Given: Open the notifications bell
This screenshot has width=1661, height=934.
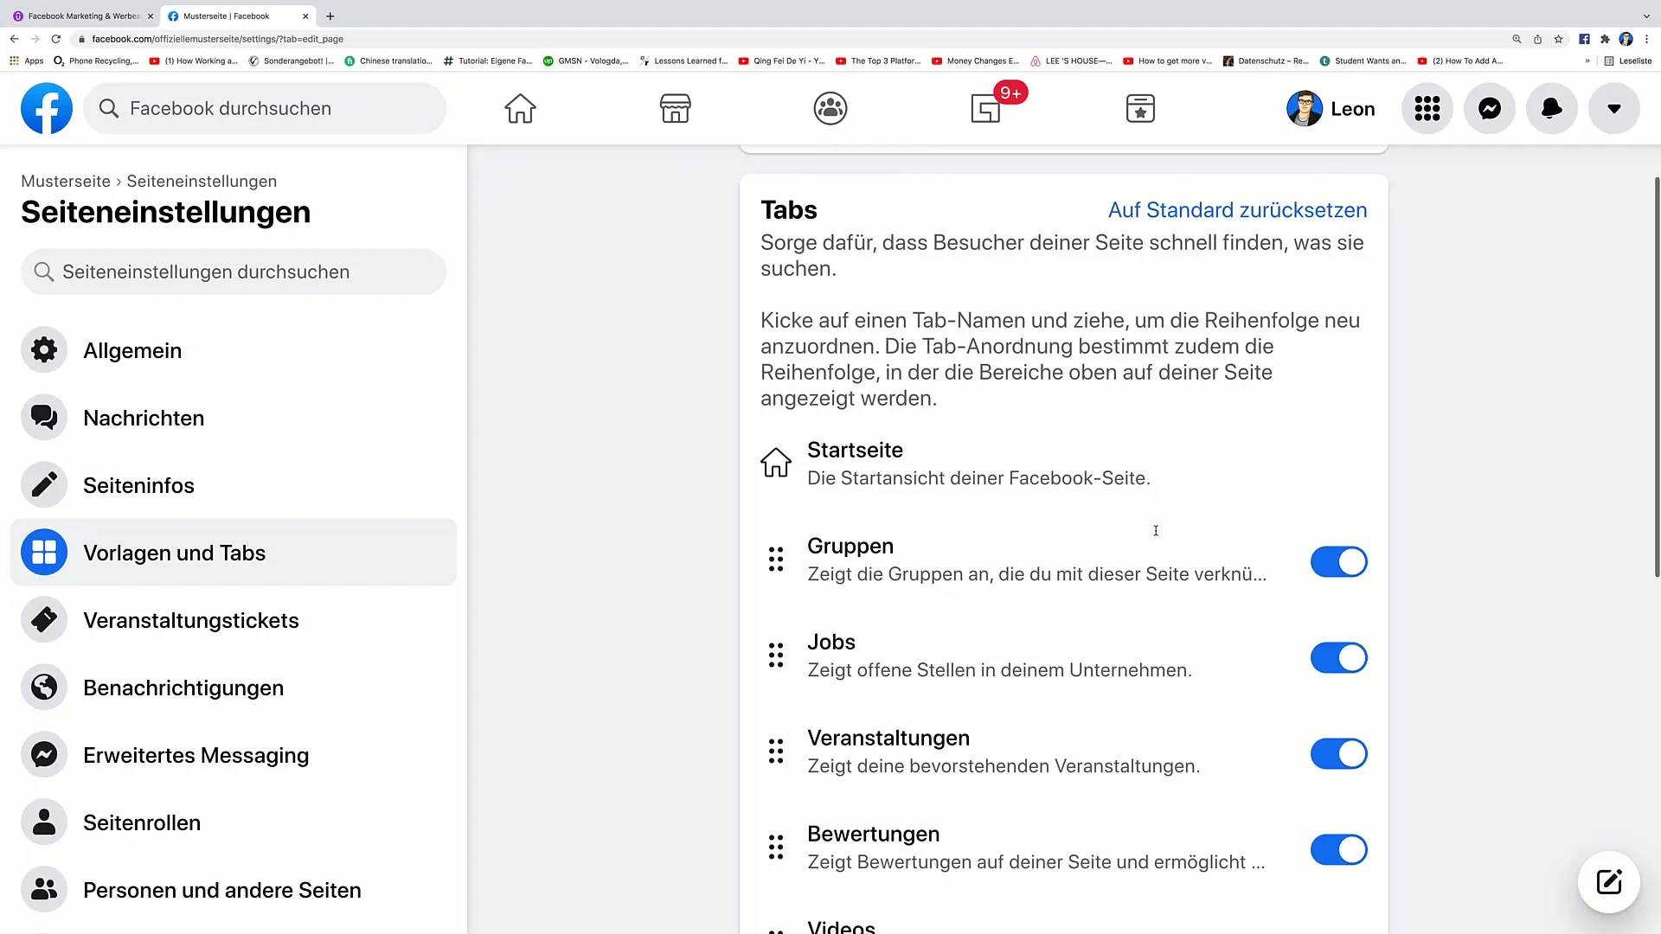Looking at the screenshot, I should pos(1552,108).
